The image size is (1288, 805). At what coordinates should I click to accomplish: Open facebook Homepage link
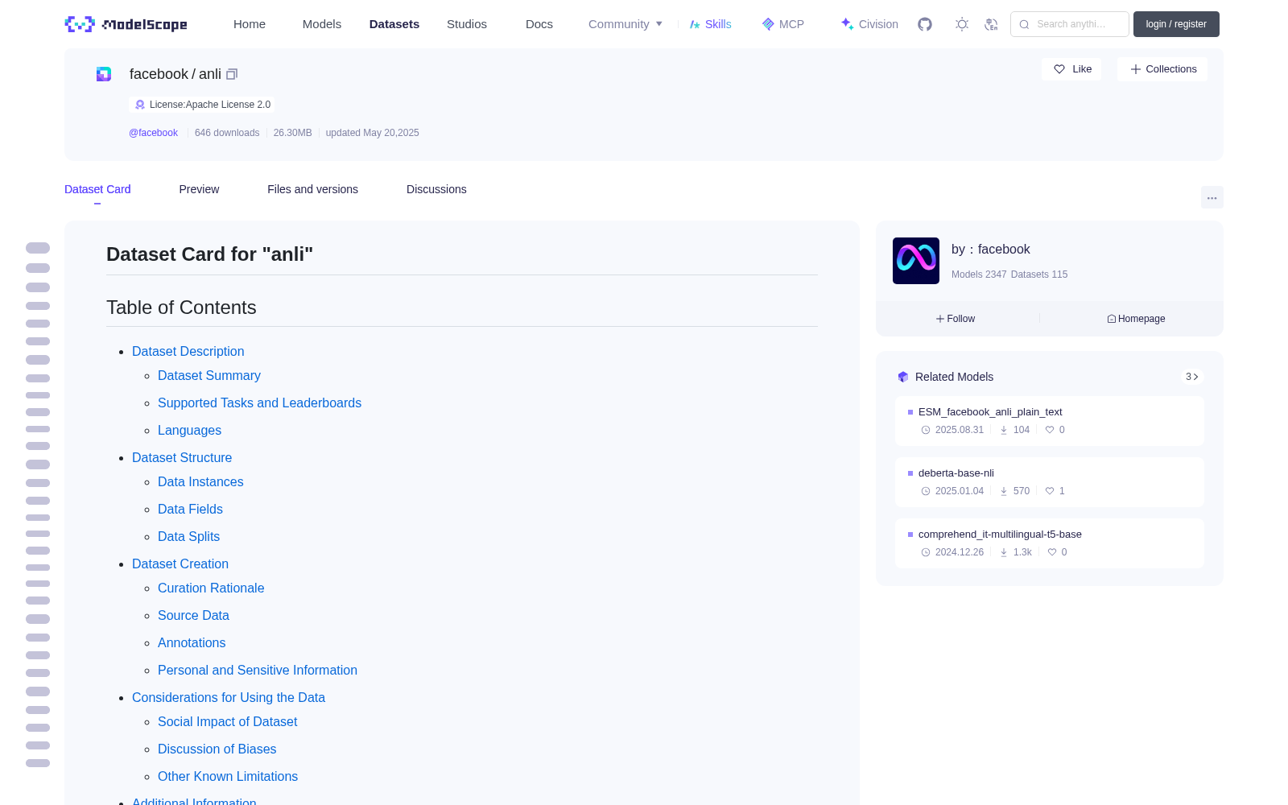(1136, 319)
